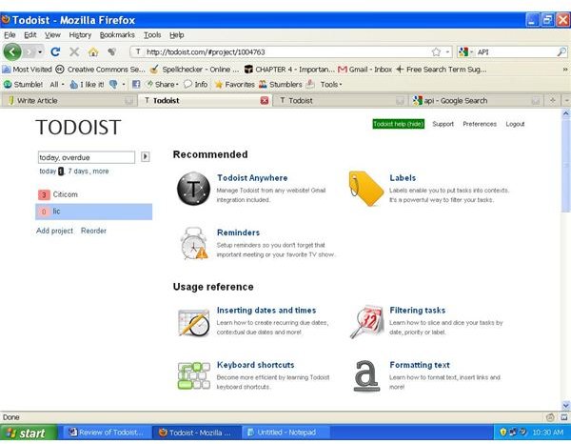Click the Reorder link

click(93, 231)
